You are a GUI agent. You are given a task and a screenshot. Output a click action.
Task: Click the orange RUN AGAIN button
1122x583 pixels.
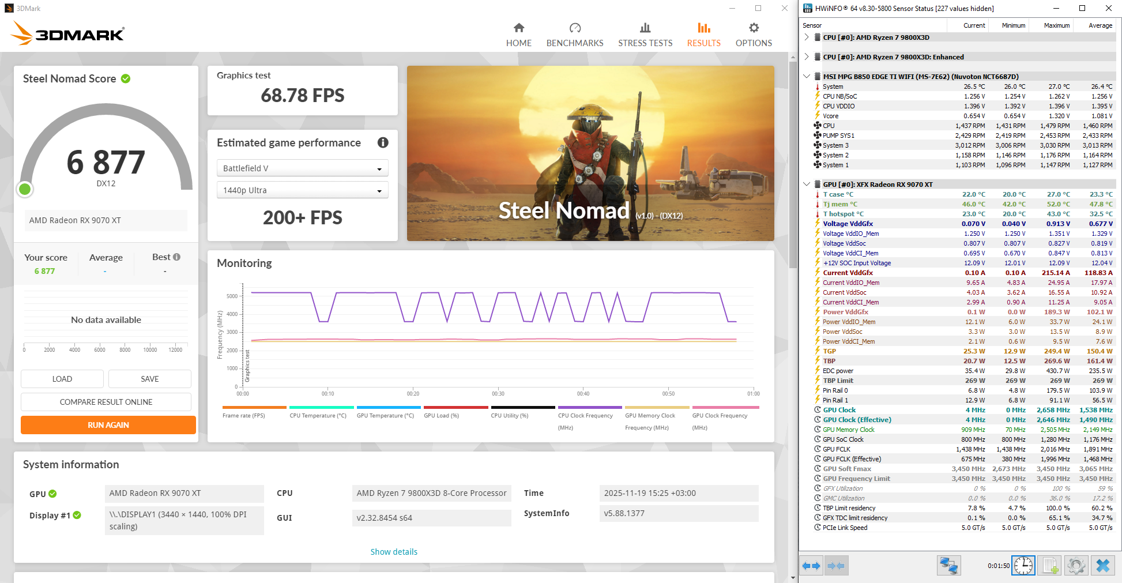coord(108,425)
